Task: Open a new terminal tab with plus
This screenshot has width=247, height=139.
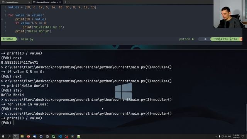Action: click(x=66, y=2)
